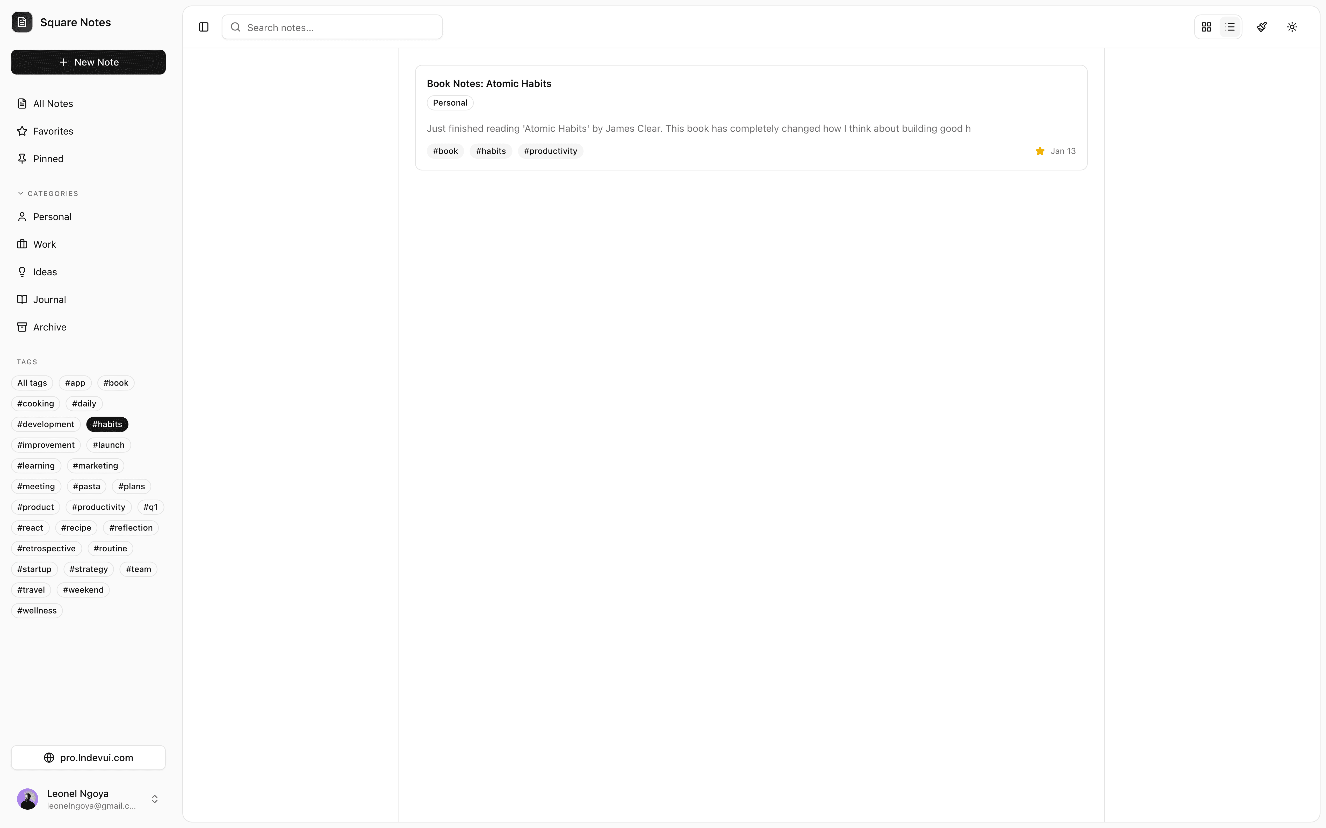
Task: Filter by #react tag
Action: (x=30, y=528)
